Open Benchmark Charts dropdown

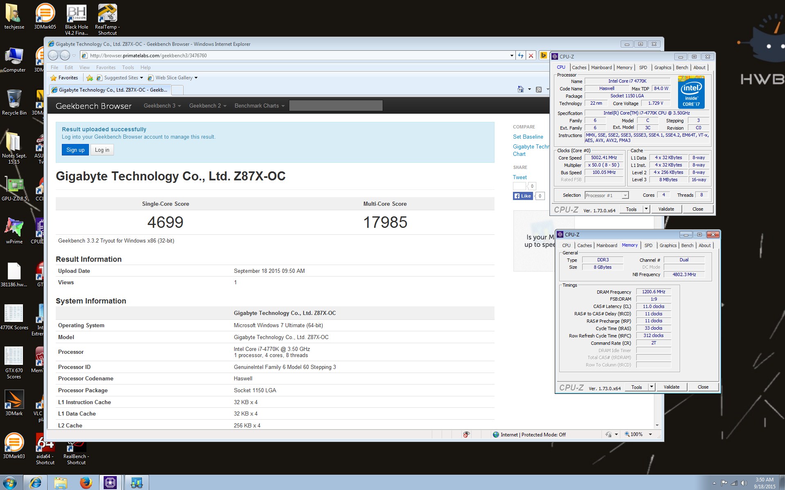pos(259,106)
